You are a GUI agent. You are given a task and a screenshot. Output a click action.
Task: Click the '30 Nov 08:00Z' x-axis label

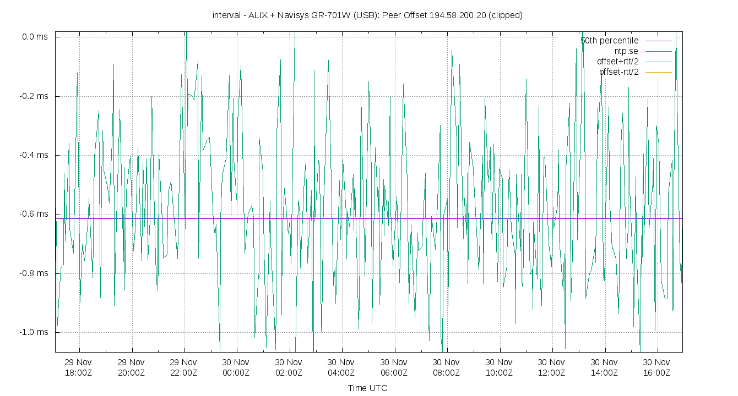[446, 367]
